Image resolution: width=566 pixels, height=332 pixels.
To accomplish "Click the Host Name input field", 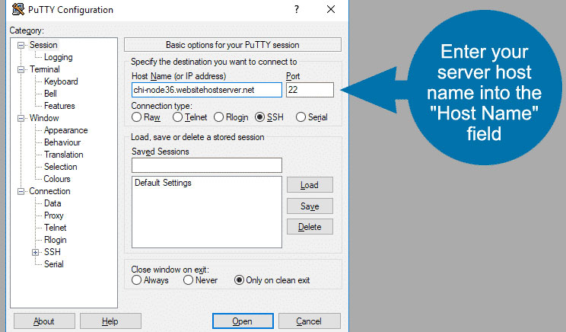I will (x=207, y=90).
